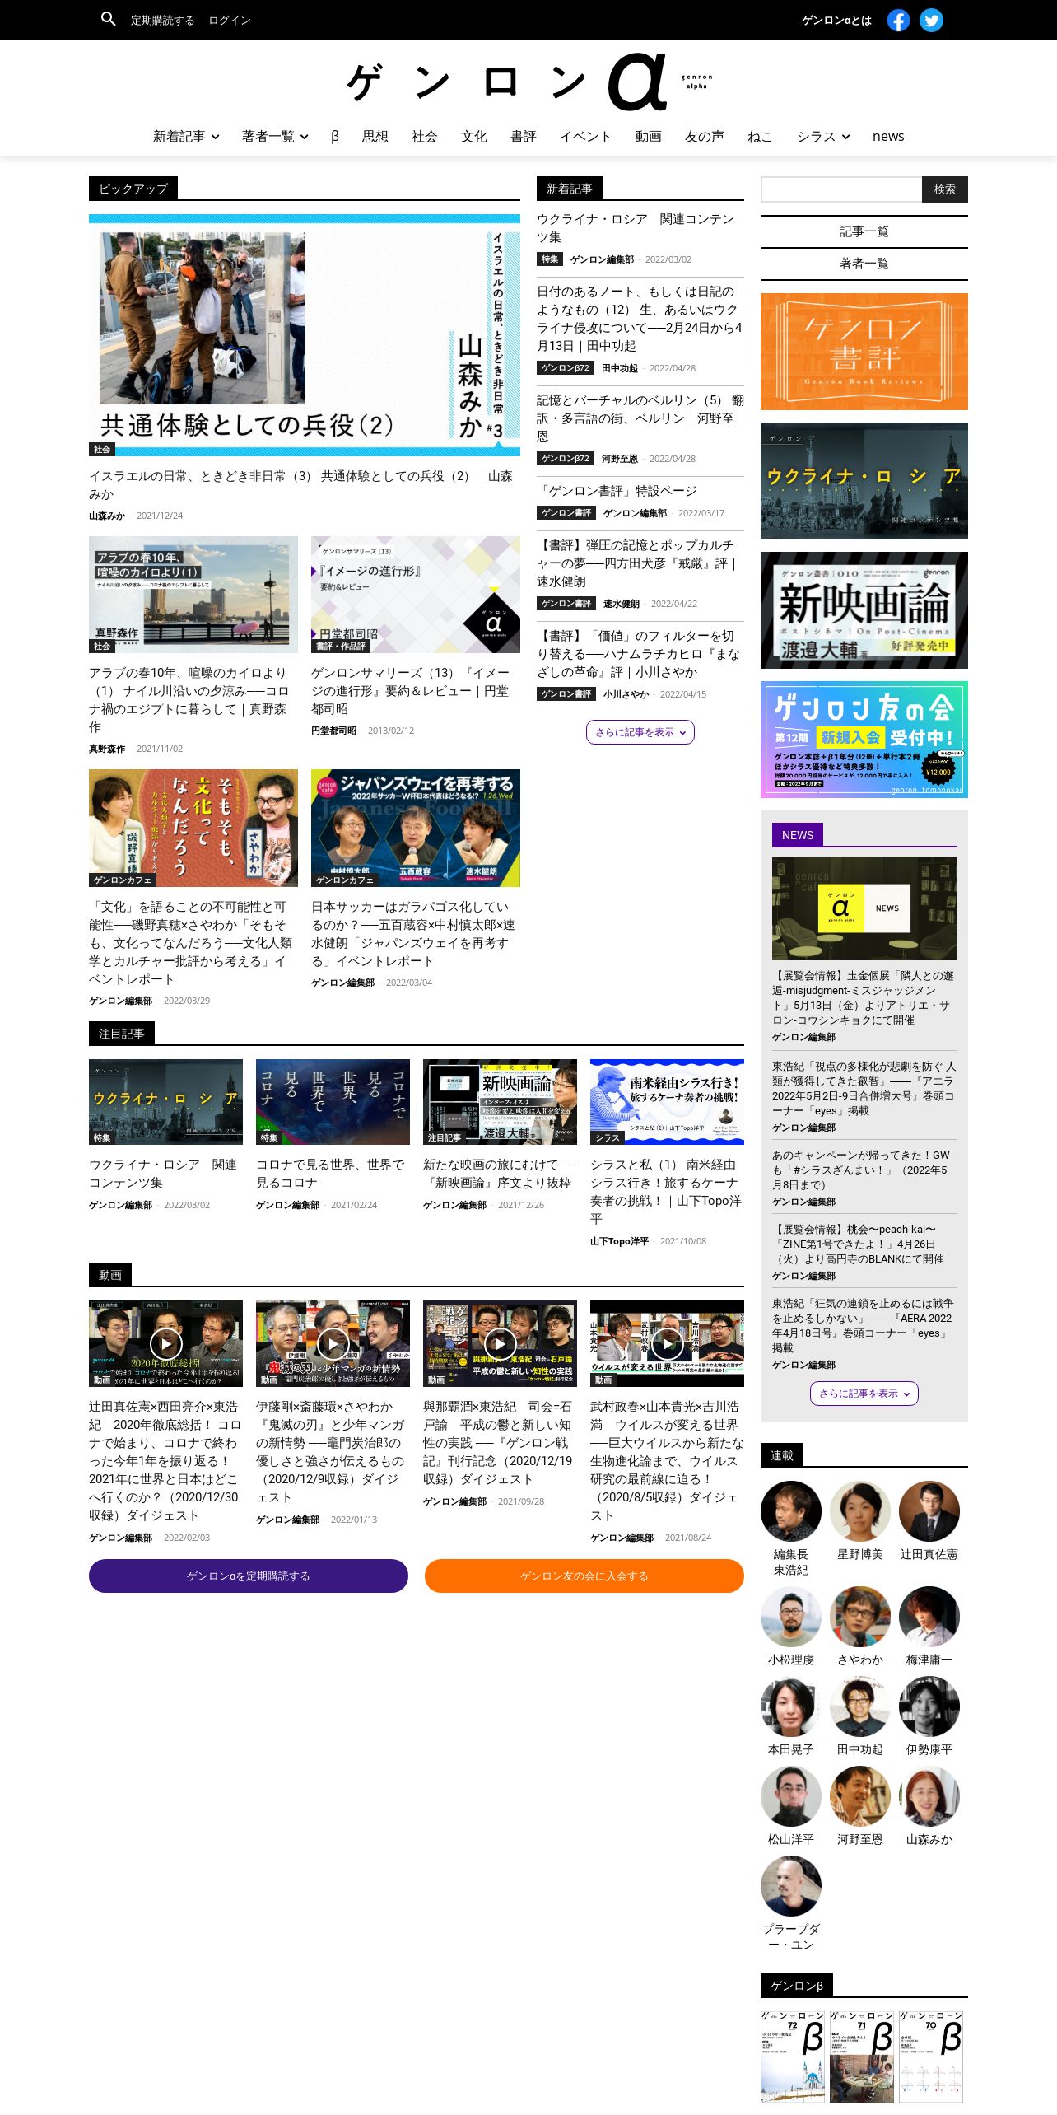This screenshot has width=1057, height=2115.
Task: Open 南米経由シラス行き article thumbnail
Action: coord(667,1102)
